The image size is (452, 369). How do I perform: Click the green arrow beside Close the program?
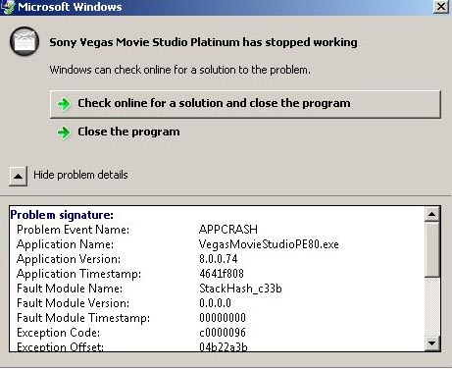64,132
